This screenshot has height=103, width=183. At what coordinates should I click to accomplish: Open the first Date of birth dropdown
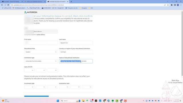tap(29, 70)
